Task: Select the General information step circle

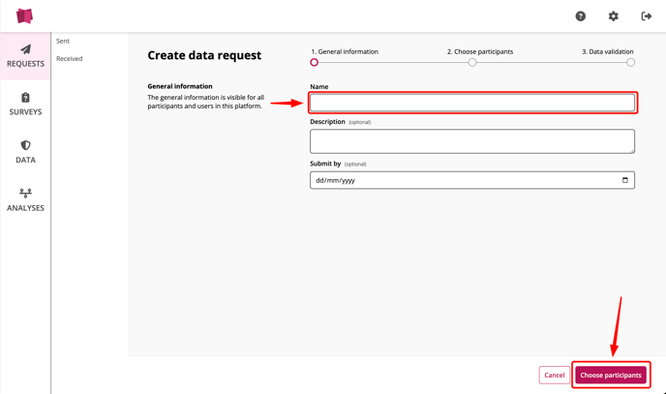Action: click(314, 62)
